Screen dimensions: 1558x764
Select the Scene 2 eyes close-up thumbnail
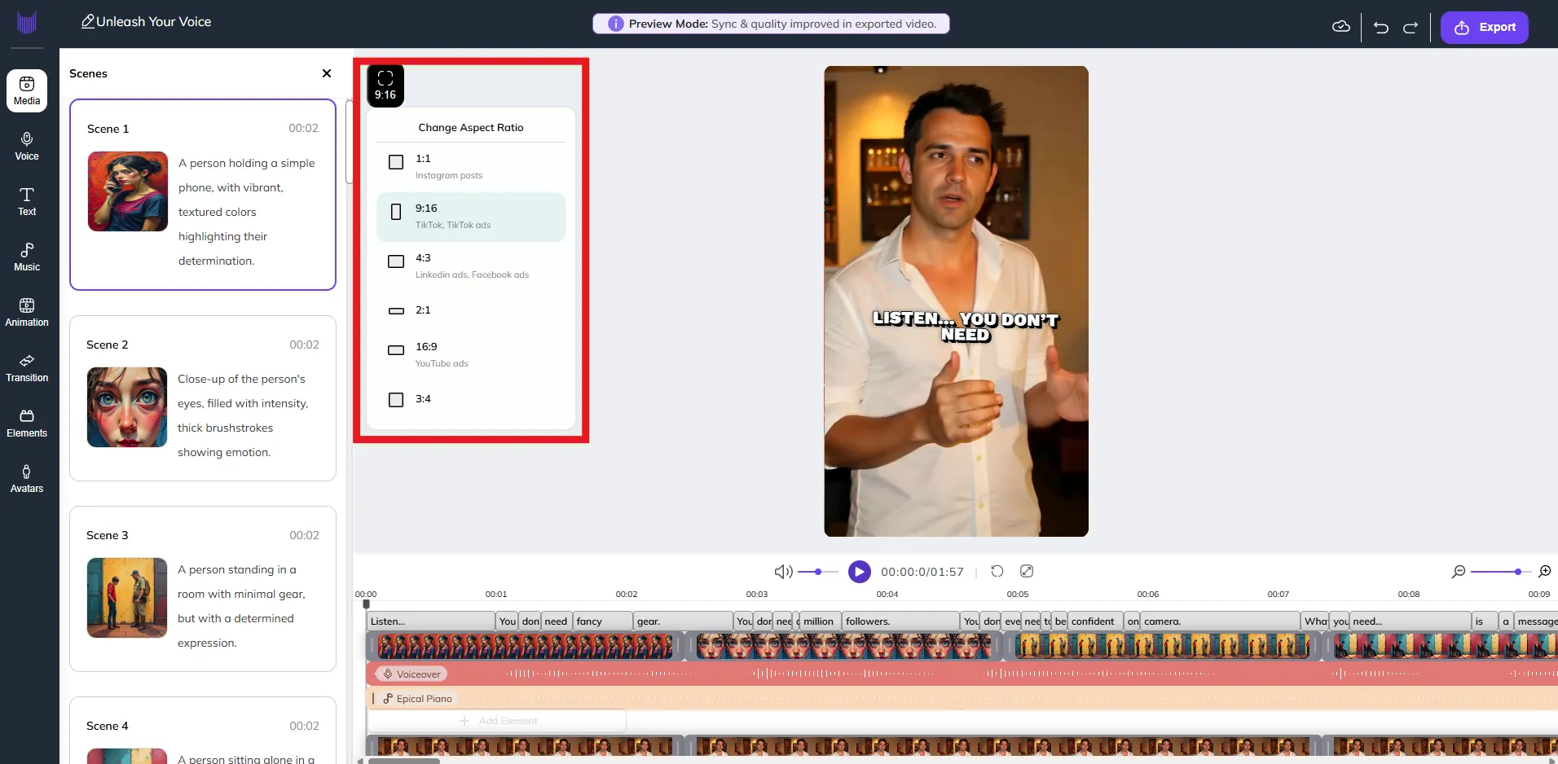pos(127,407)
